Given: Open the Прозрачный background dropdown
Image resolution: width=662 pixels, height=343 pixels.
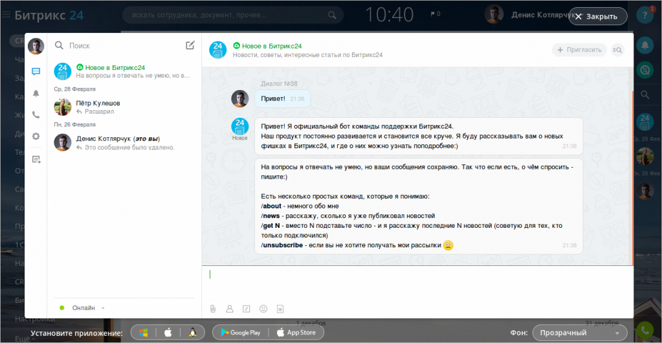Looking at the screenshot, I should tap(580, 333).
